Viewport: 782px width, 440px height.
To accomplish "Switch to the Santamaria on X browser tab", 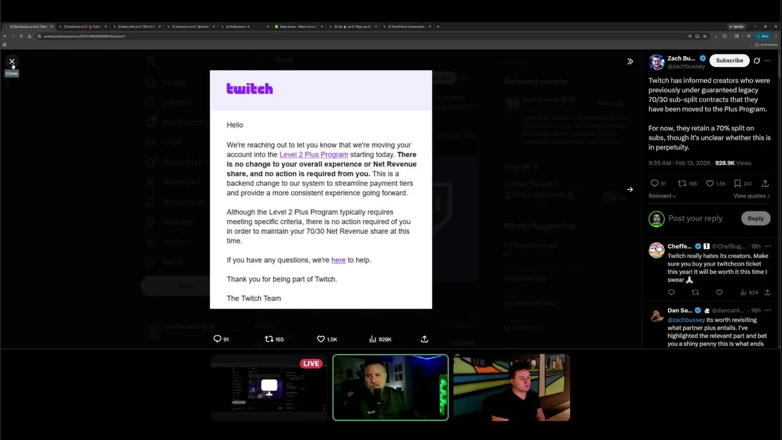I will 191,26.
